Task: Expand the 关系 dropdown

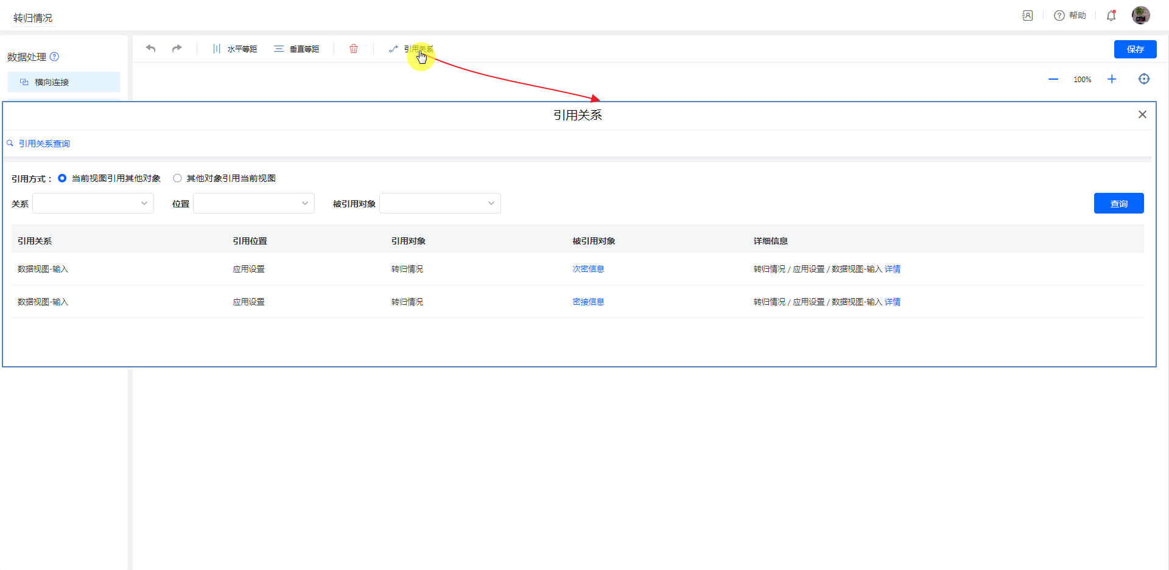Action: pos(93,203)
